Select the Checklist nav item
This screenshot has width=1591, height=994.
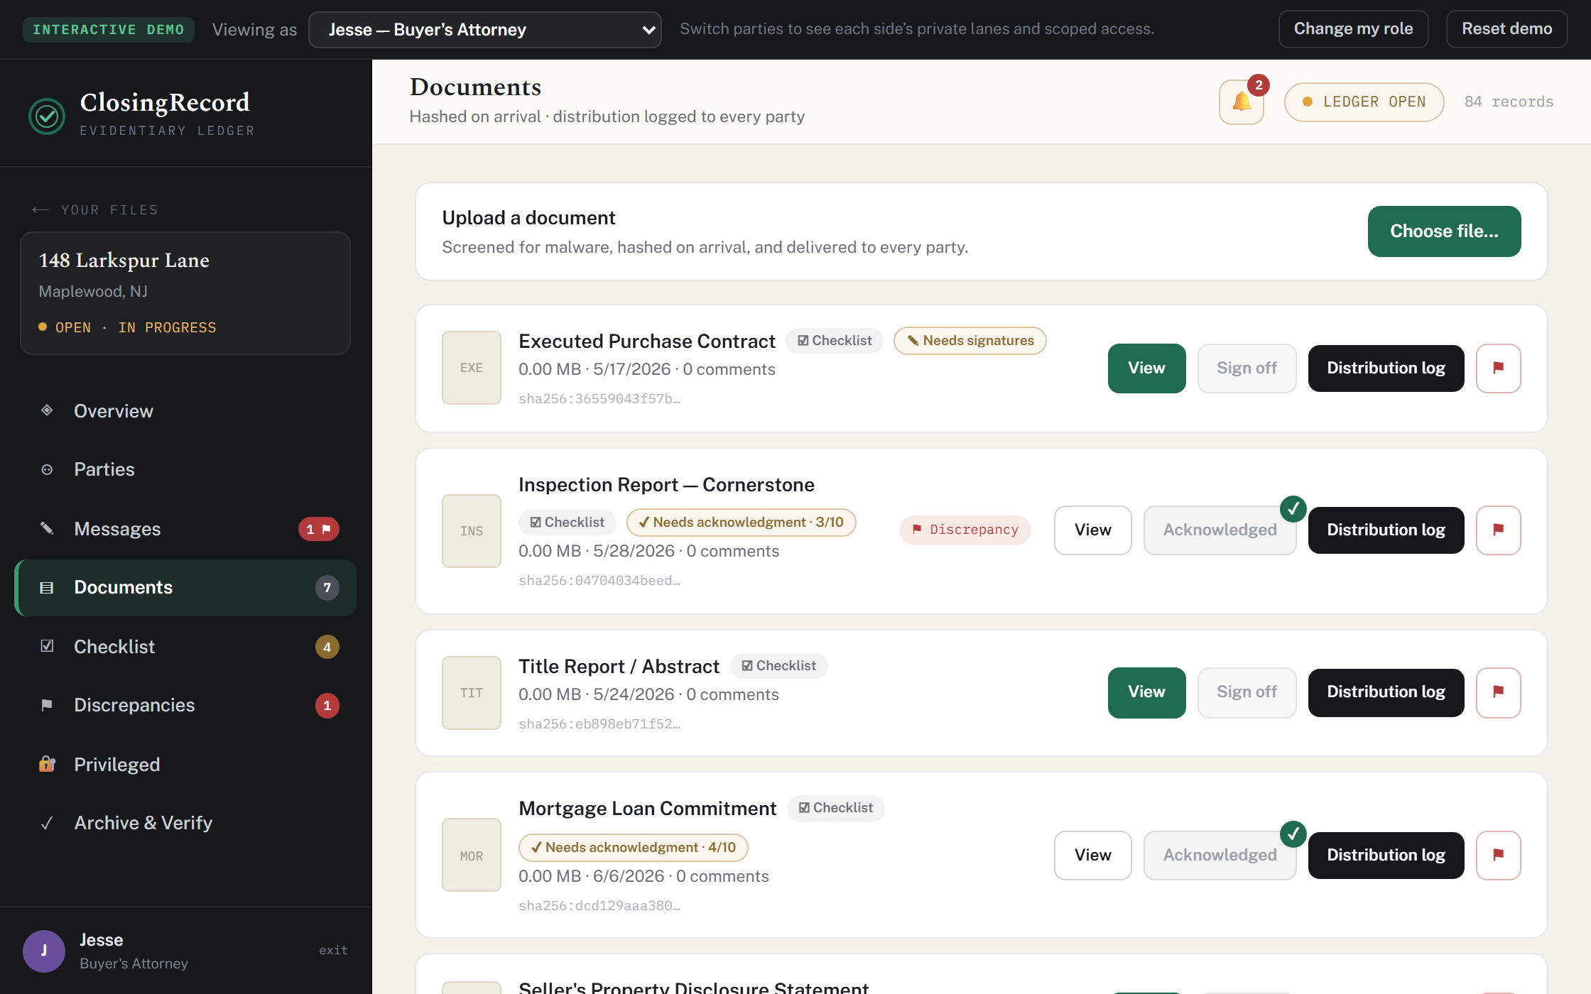coord(185,647)
